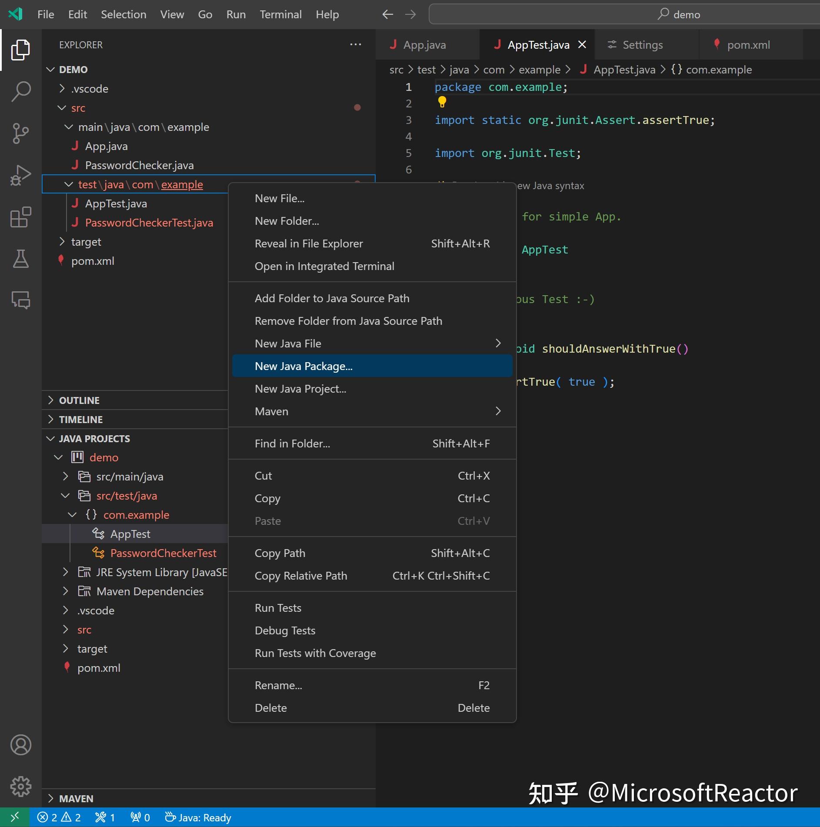Open the Source Control view icon
The image size is (820, 827).
coord(20,133)
